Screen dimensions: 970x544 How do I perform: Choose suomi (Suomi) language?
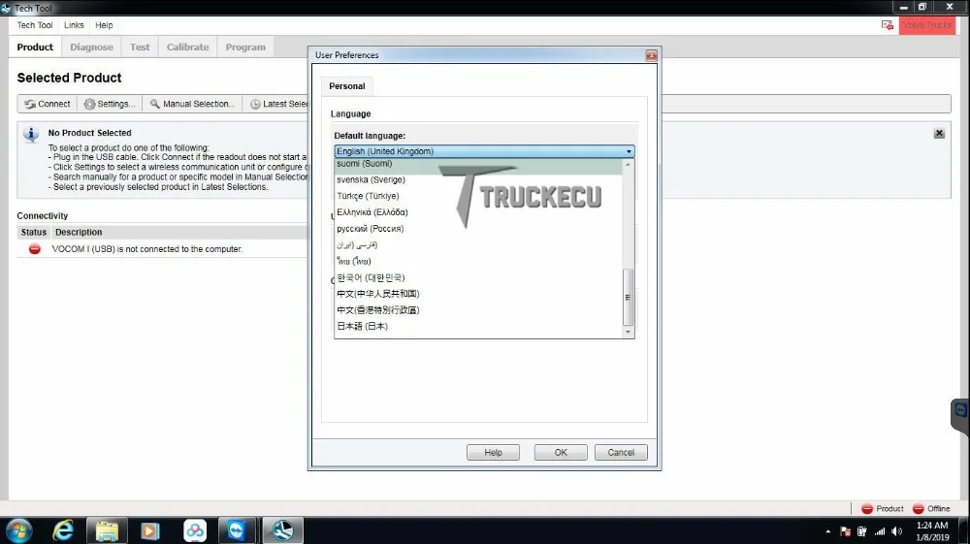(x=478, y=164)
